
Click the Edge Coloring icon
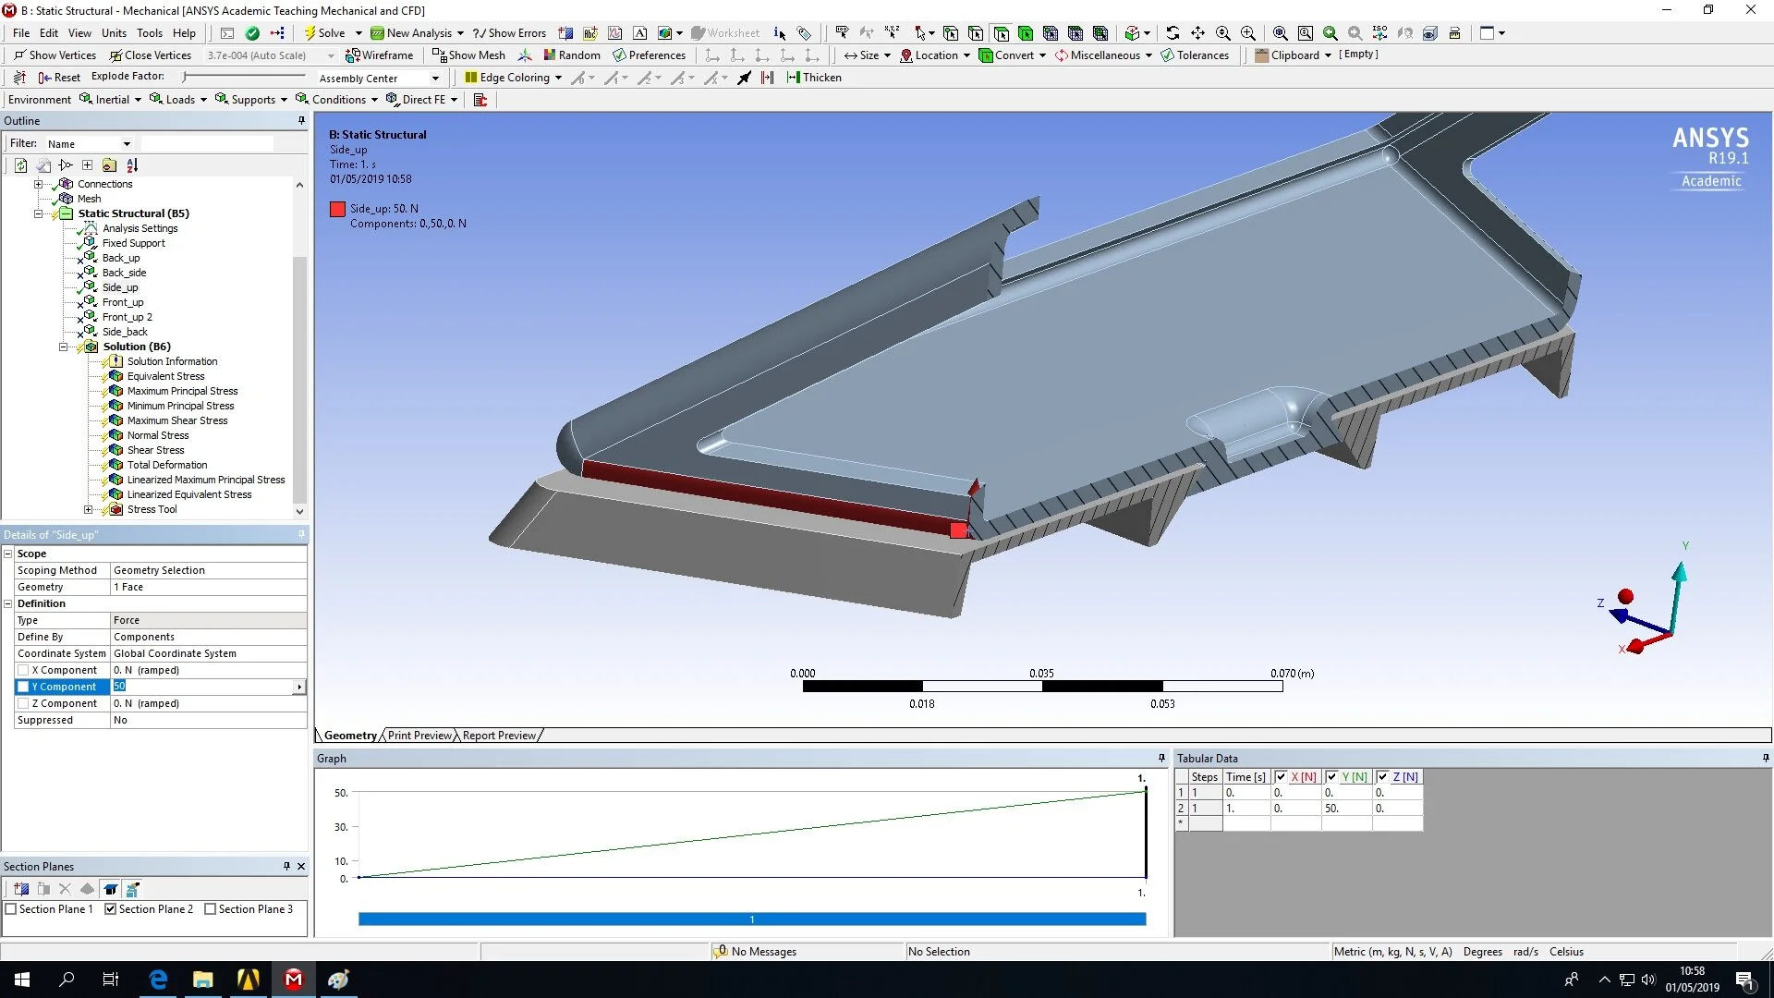tap(471, 78)
